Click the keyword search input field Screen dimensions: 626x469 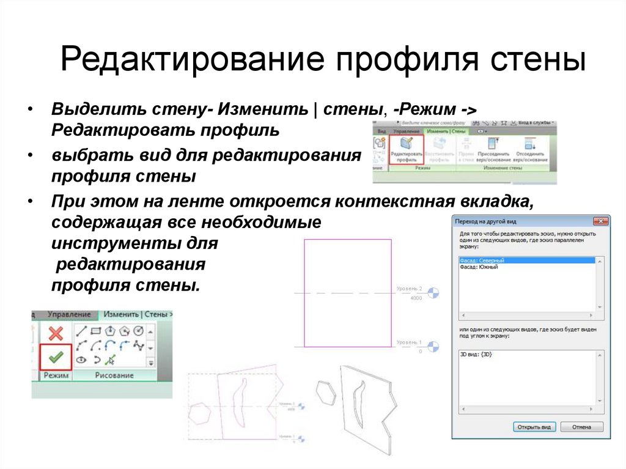(433, 124)
